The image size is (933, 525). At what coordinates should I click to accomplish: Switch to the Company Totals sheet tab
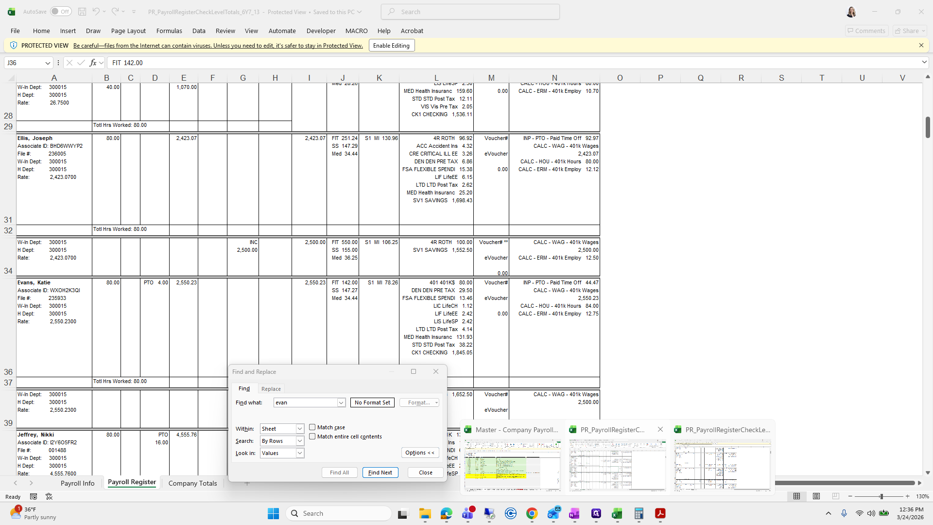click(x=192, y=483)
